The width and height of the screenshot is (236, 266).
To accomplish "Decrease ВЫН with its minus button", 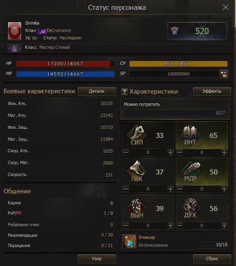I will (x=125, y=225).
